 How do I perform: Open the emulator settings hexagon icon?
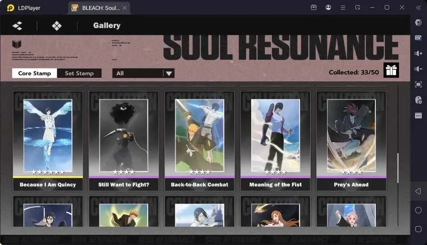click(x=418, y=22)
